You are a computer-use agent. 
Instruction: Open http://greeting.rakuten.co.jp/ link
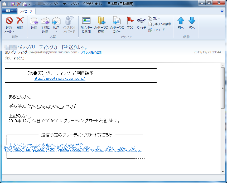pos(60,78)
